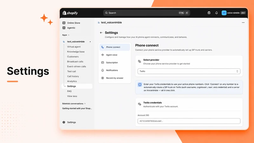Open the Search bar
The height and width of the screenshot is (143, 254).
coord(147,13)
